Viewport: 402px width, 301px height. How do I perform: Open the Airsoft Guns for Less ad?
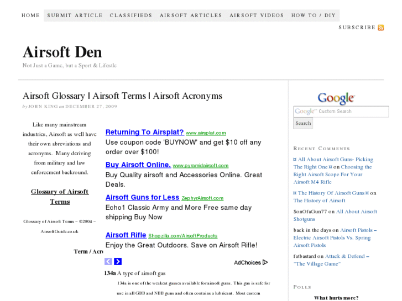click(x=142, y=197)
